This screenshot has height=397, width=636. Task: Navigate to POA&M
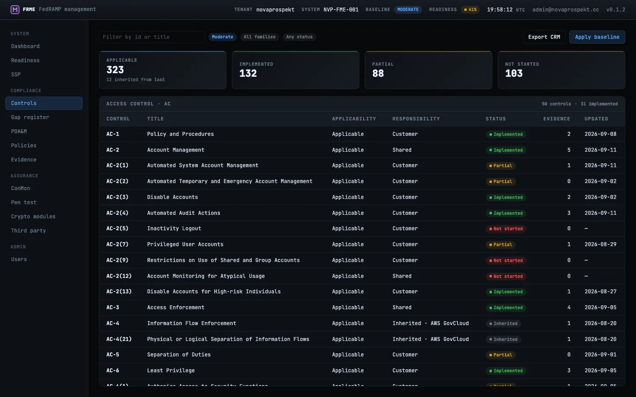(x=44, y=131)
